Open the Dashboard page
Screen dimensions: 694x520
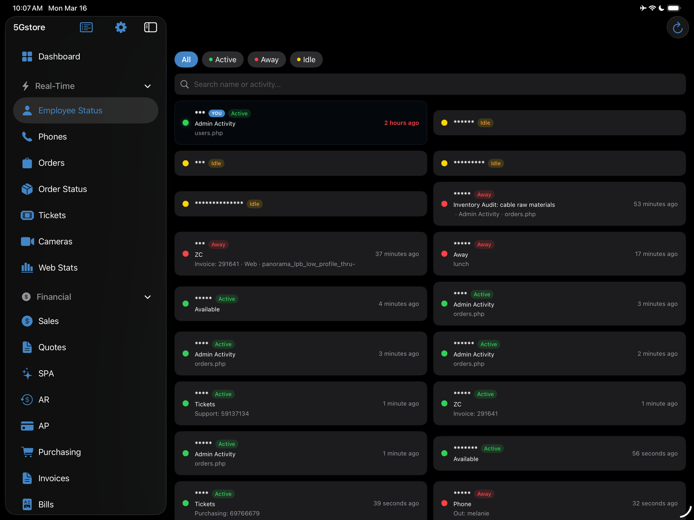click(x=59, y=56)
